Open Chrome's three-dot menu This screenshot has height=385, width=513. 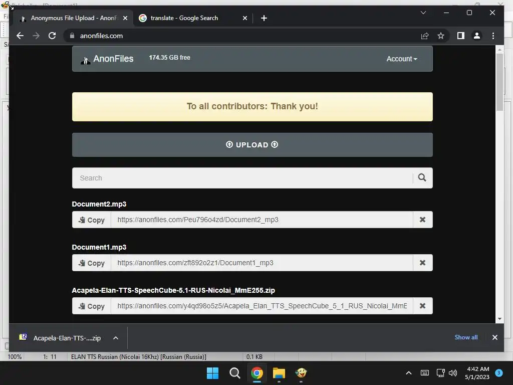coord(493,36)
